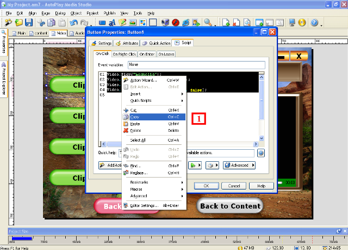Click the Back to Content button
348x250 pixels.
pyautogui.click(x=229, y=206)
